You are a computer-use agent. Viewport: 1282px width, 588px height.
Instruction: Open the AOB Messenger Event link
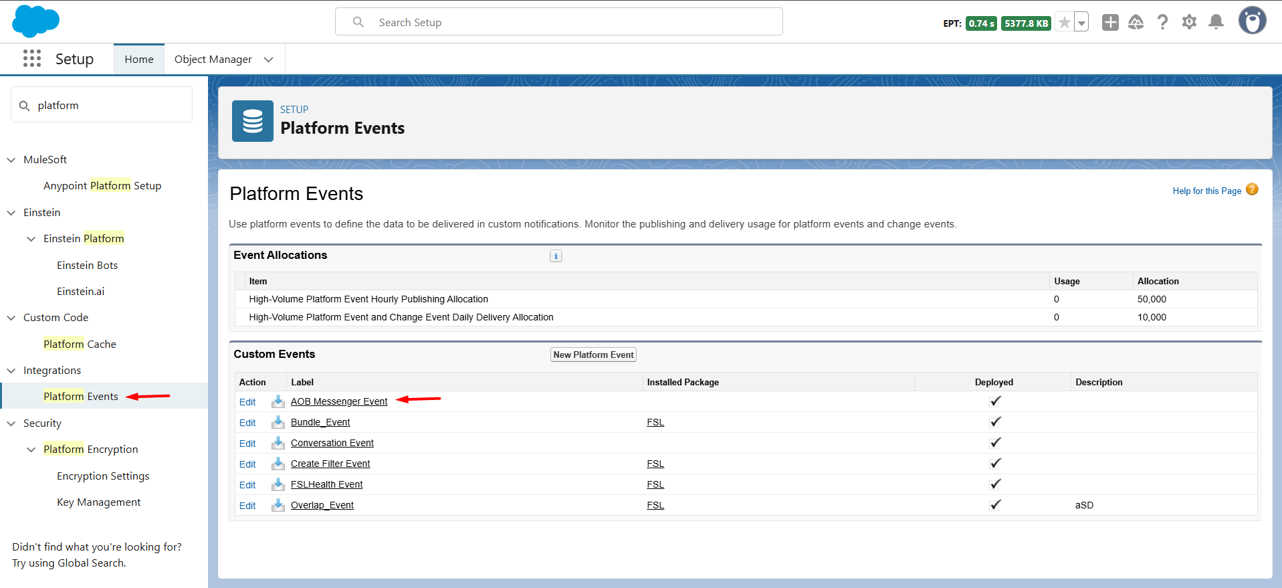(x=339, y=401)
